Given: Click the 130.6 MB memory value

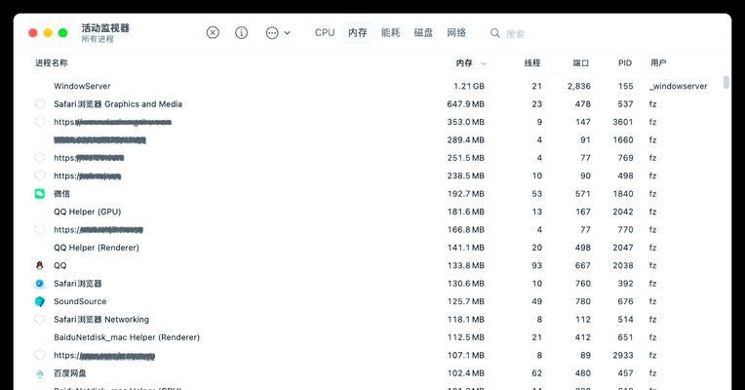Looking at the screenshot, I should pos(466,284).
